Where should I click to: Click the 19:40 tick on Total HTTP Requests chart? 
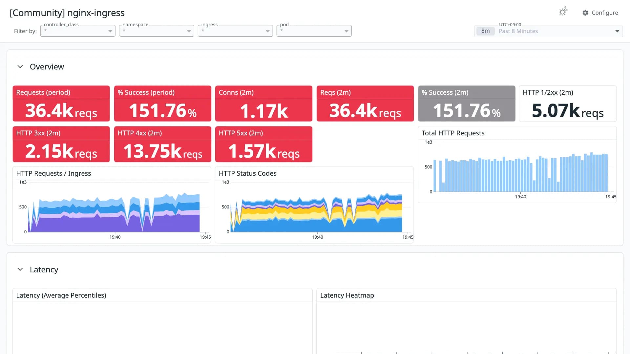pos(520,197)
